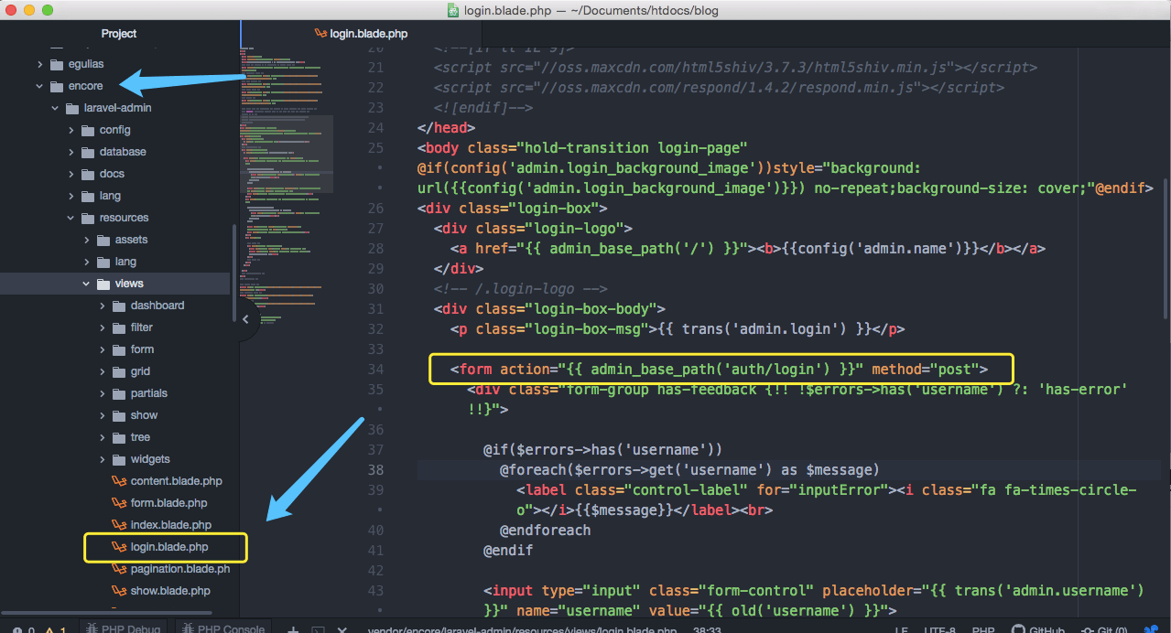
Task: Click the plus icon in the status bar
Action: tap(293, 629)
